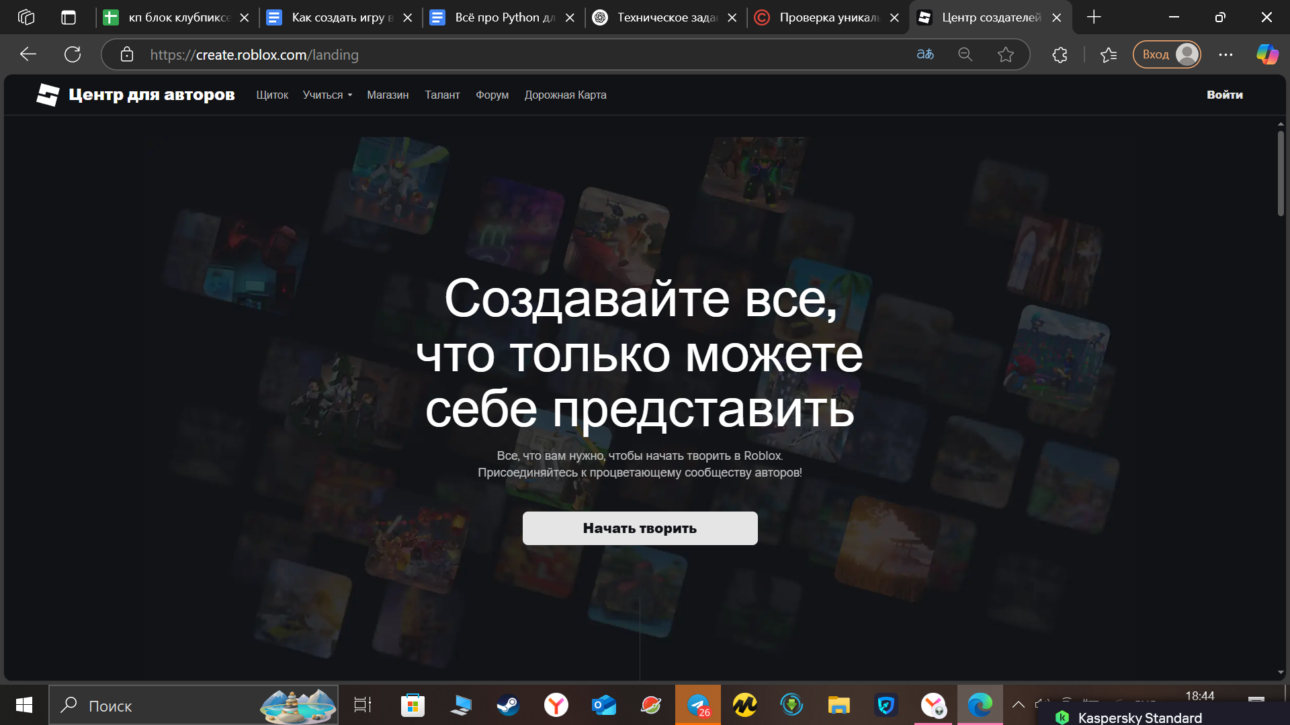Open Yandex Browser from the taskbar
The image size is (1290, 725).
coord(556,705)
